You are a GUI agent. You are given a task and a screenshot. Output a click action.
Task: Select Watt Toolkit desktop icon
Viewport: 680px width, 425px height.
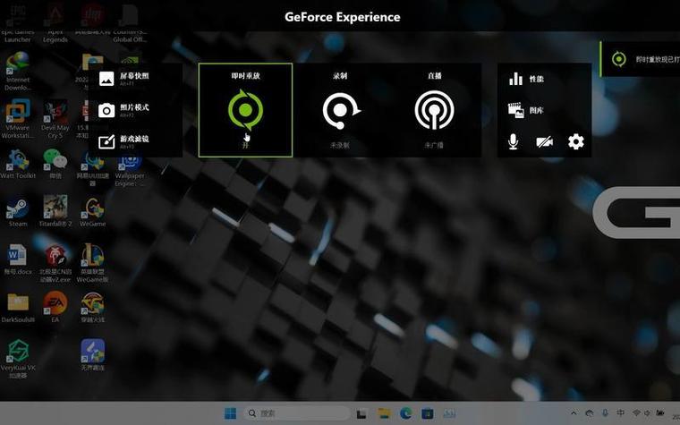point(18,165)
